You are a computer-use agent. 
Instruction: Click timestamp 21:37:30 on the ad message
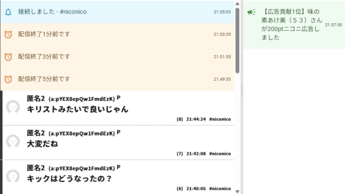click(x=333, y=25)
